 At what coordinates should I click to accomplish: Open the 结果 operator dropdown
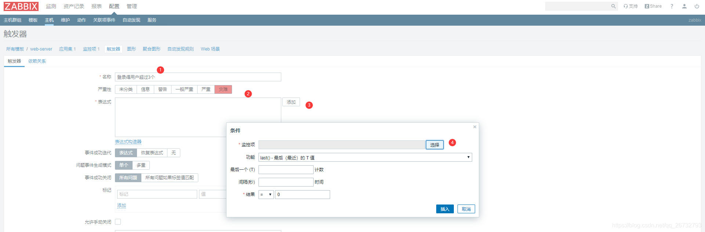coord(266,195)
